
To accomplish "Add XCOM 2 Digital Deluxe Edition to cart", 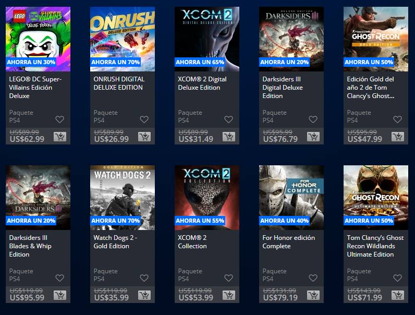I will pyautogui.click(x=229, y=137).
